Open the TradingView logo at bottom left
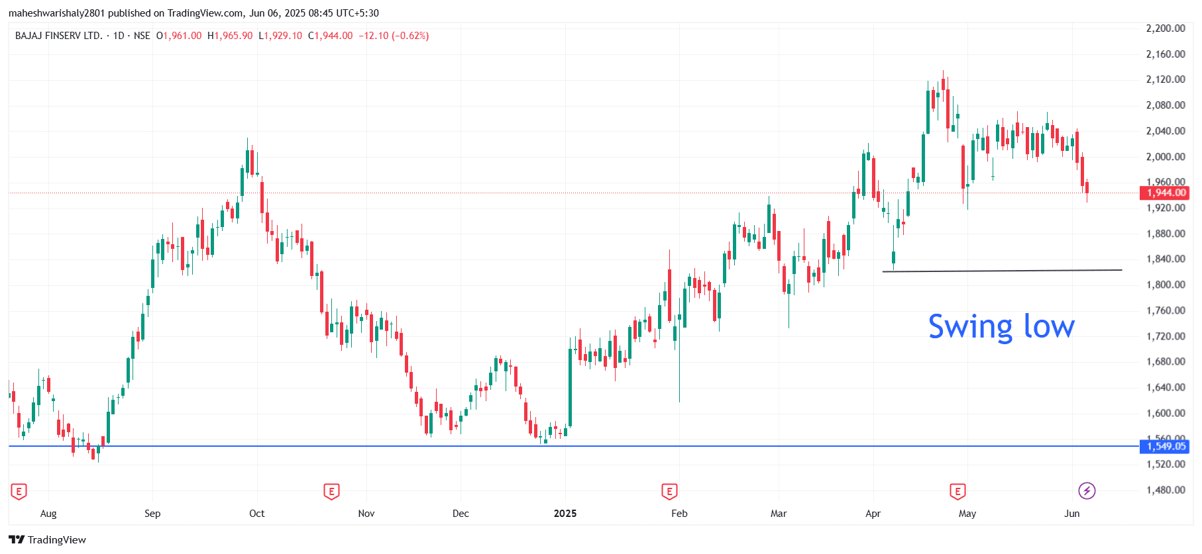Screen dimensions: 1202x554 click(x=47, y=539)
